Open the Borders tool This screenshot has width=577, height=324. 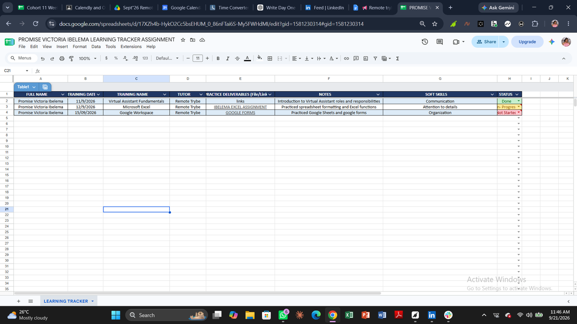coord(270,58)
